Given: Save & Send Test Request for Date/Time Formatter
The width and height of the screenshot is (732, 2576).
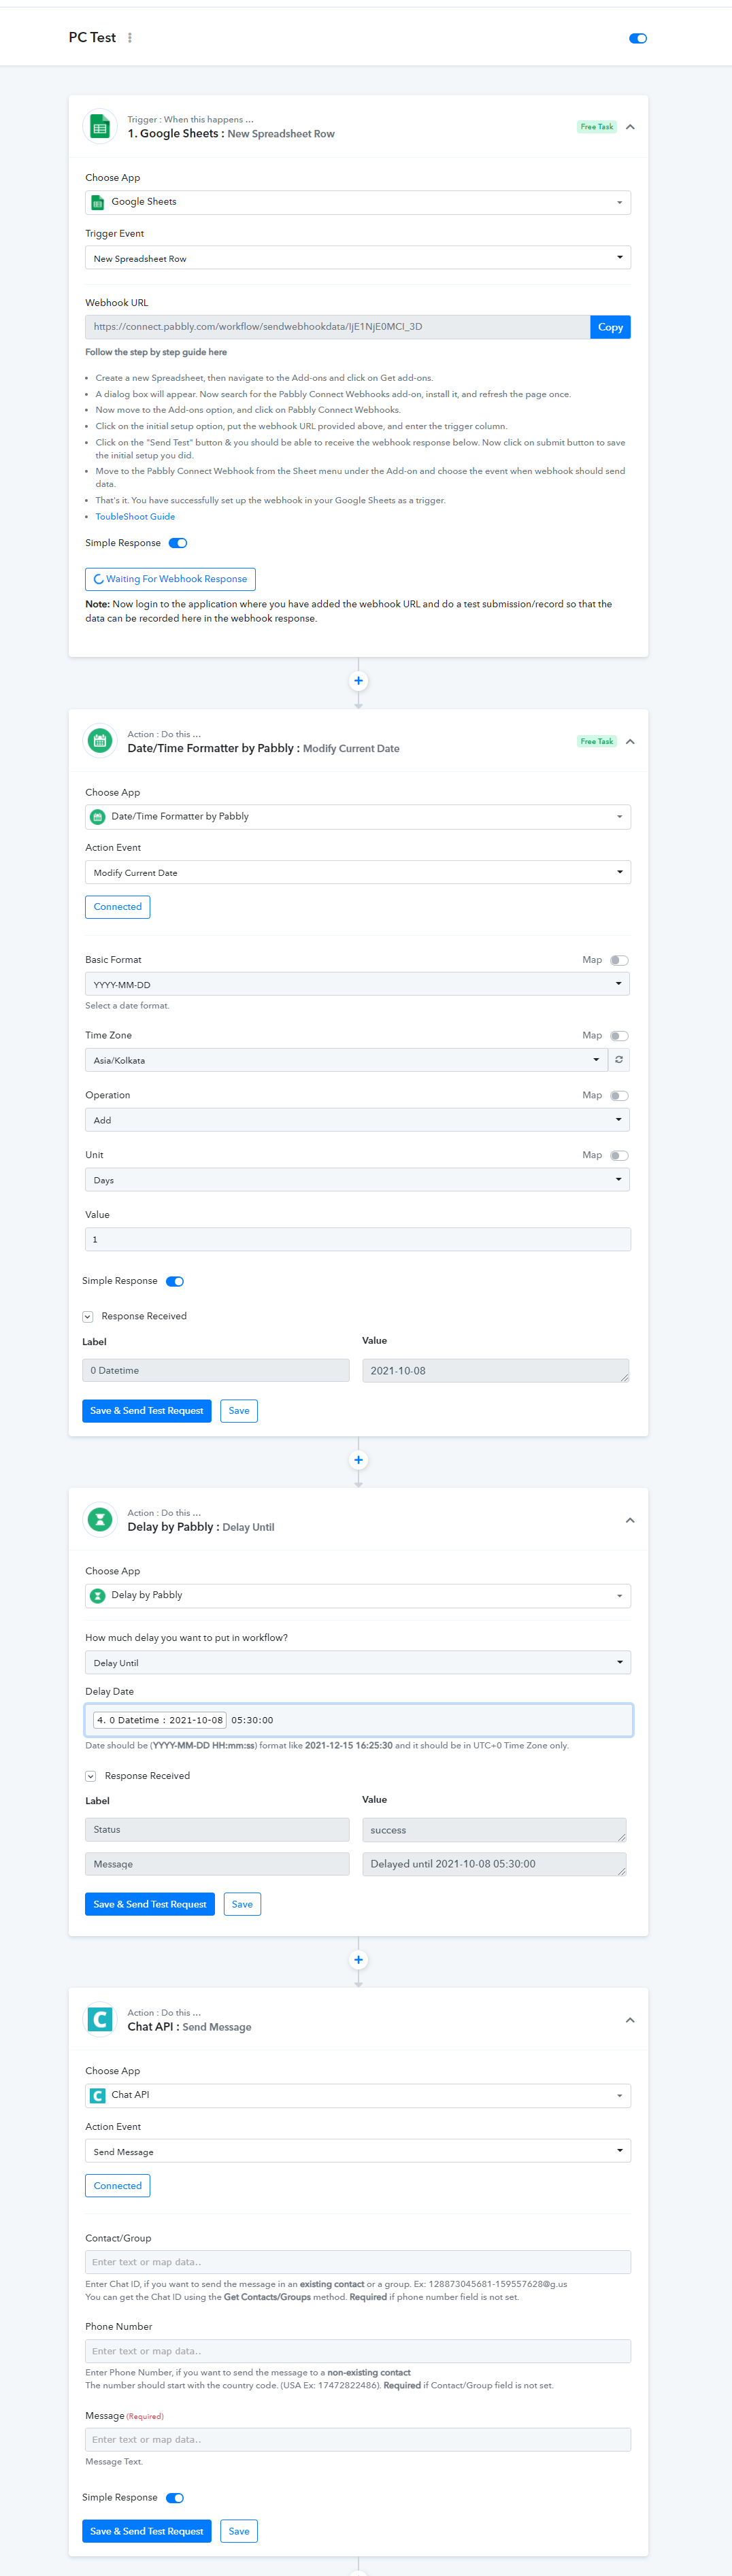Looking at the screenshot, I should [x=147, y=1411].
